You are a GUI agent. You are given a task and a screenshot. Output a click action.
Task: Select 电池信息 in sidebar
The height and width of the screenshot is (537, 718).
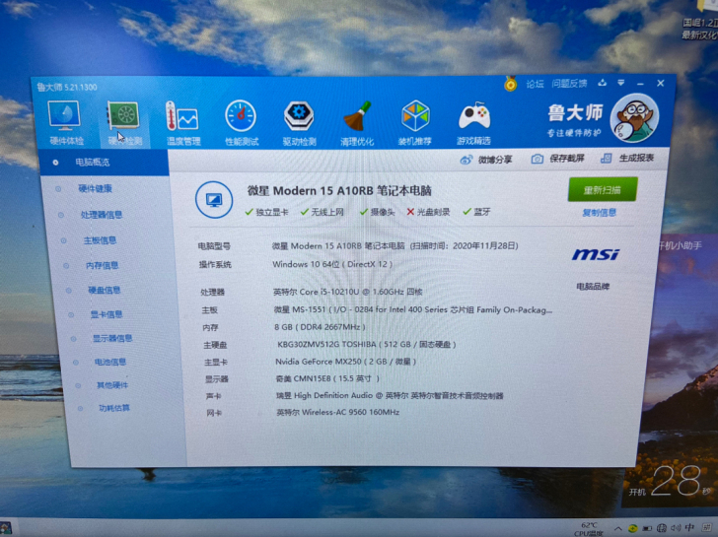coord(110,362)
